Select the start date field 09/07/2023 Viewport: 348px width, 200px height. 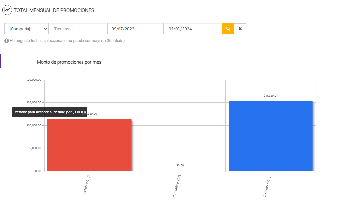135,29
